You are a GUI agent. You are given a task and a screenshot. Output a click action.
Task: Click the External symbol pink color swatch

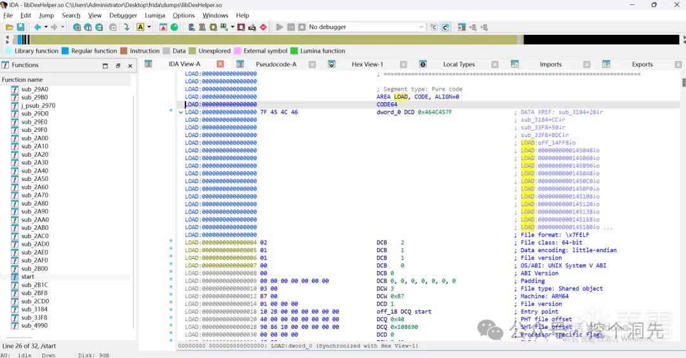coord(238,51)
